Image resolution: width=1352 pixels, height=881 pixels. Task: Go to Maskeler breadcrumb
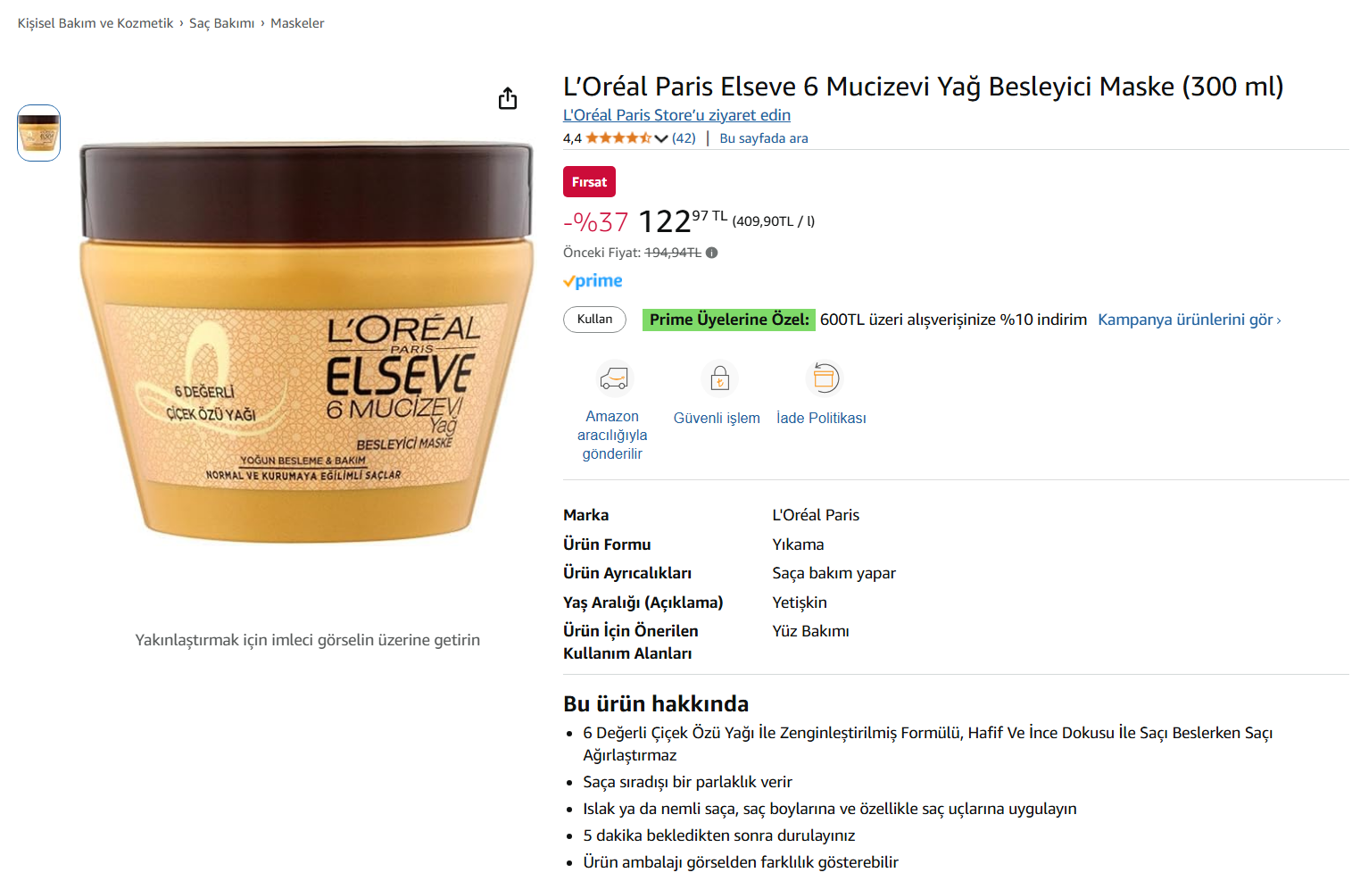(297, 23)
